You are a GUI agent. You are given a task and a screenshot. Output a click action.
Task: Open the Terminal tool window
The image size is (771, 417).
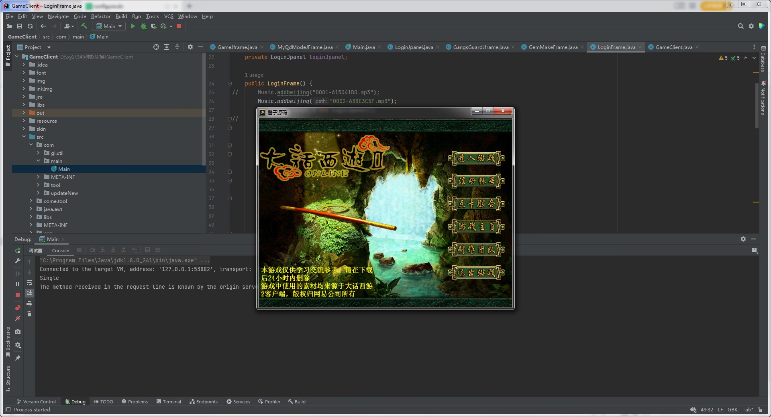click(x=169, y=402)
